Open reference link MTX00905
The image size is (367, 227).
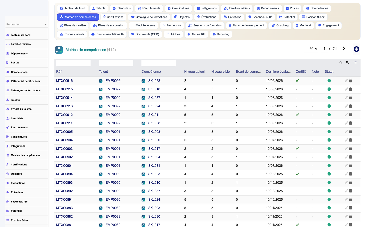click(x=65, y=132)
